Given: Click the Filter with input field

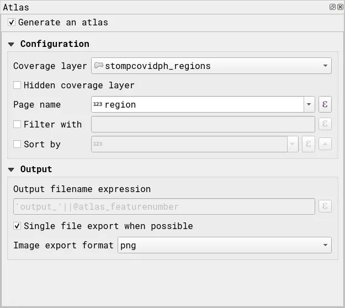Looking at the screenshot, I should coord(203,124).
